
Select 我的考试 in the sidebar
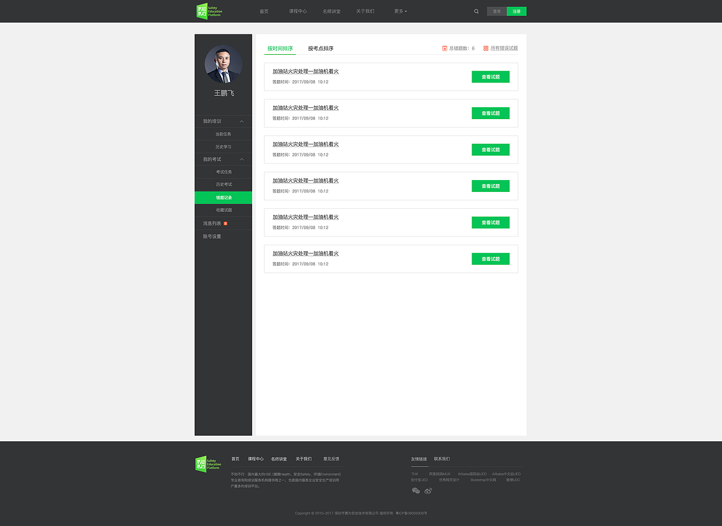212,159
